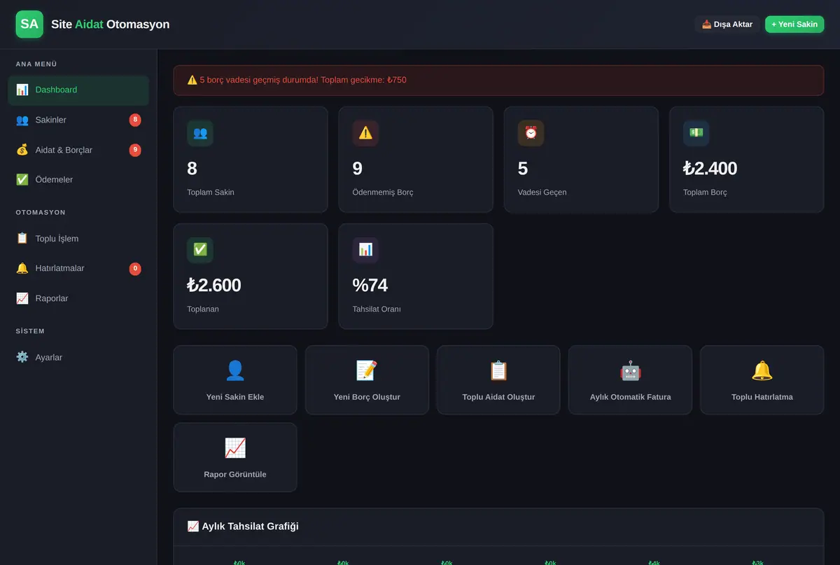Click the Hatırlatmalar bell icon in sidebar

coord(22,268)
